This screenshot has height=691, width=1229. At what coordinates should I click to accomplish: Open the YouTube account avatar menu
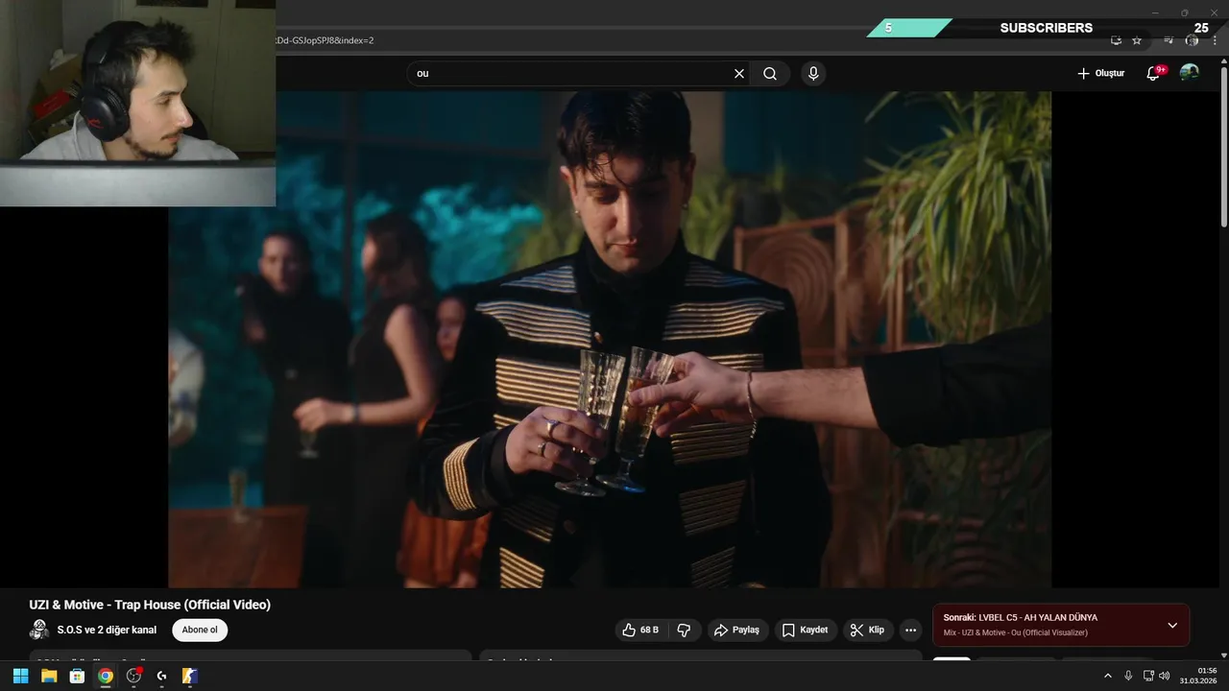[x=1189, y=73]
